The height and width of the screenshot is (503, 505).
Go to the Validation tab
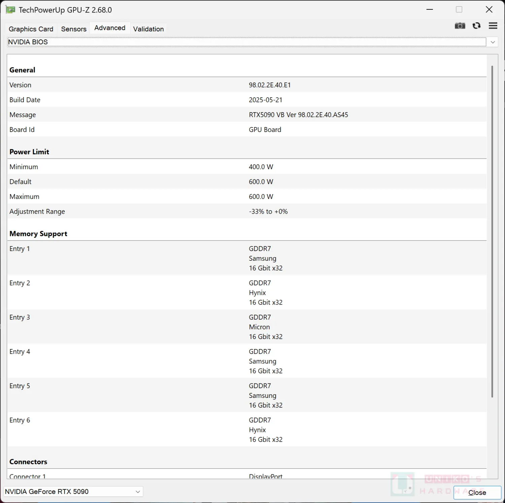click(148, 29)
